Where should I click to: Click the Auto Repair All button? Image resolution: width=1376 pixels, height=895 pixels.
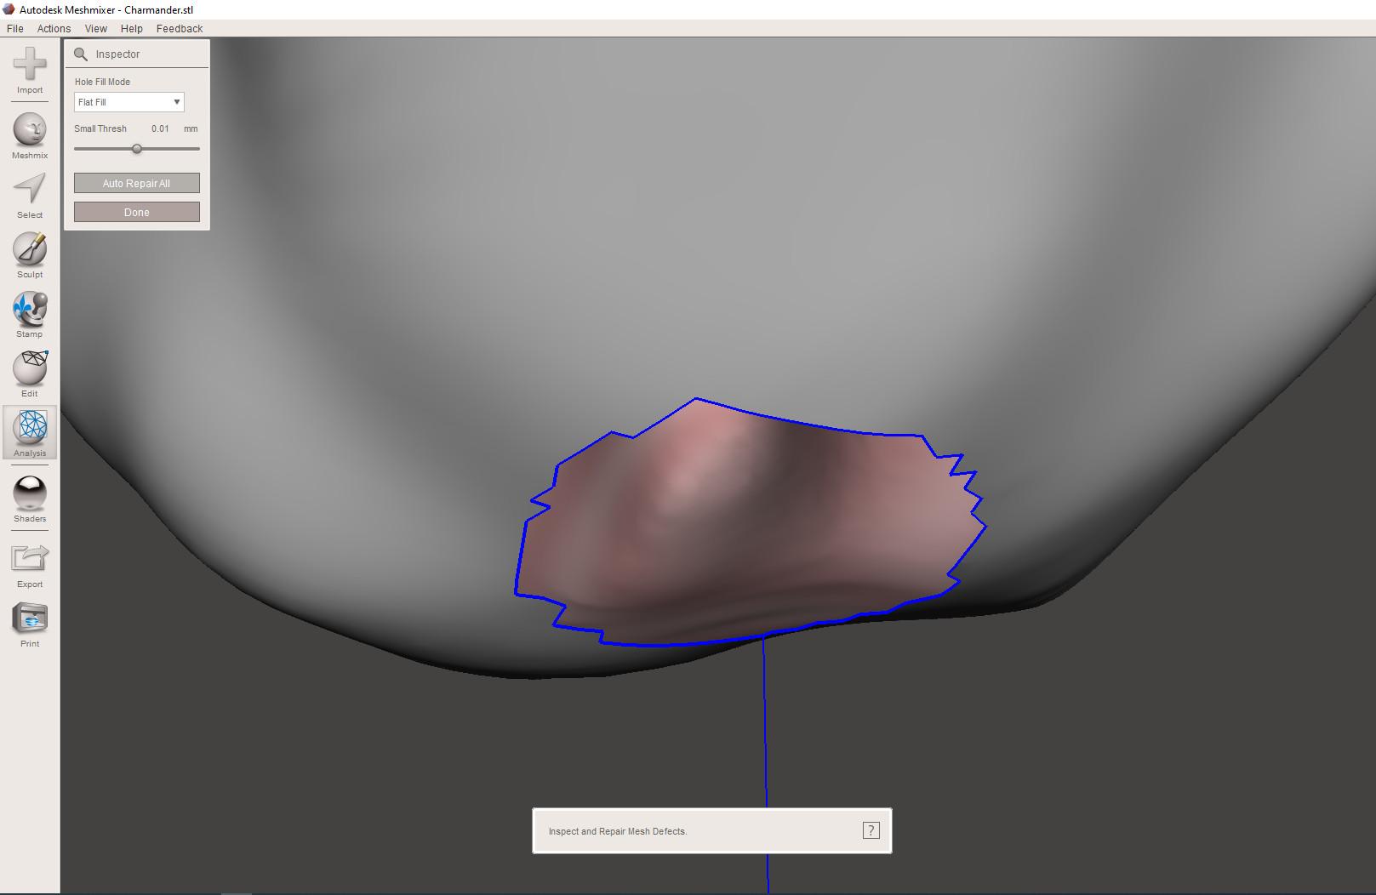(x=137, y=183)
